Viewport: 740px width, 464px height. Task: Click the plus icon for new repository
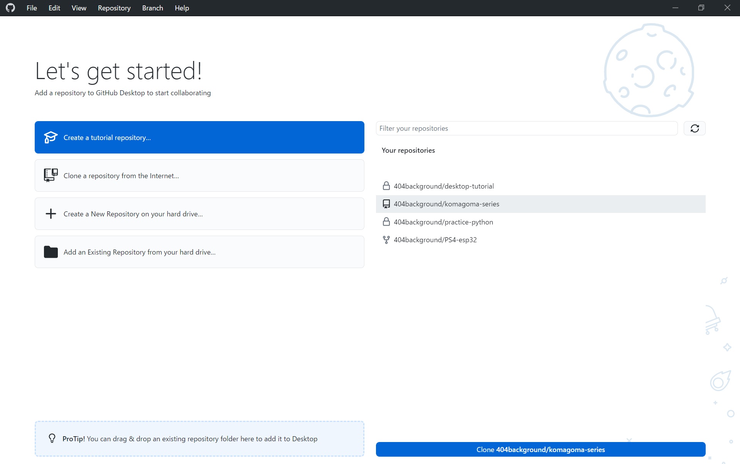click(51, 214)
